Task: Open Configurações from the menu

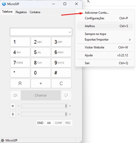Action: click(105, 18)
